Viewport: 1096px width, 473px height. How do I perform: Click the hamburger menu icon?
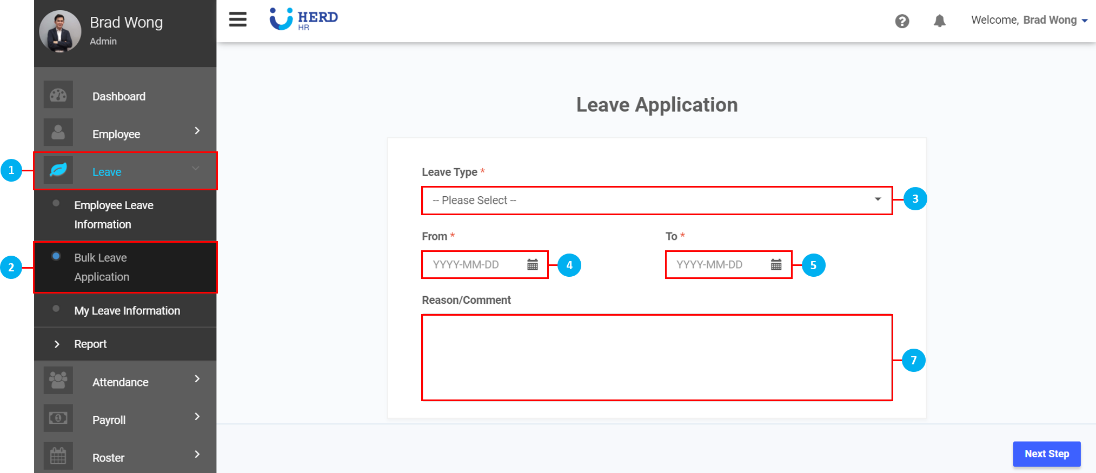coord(238,19)
